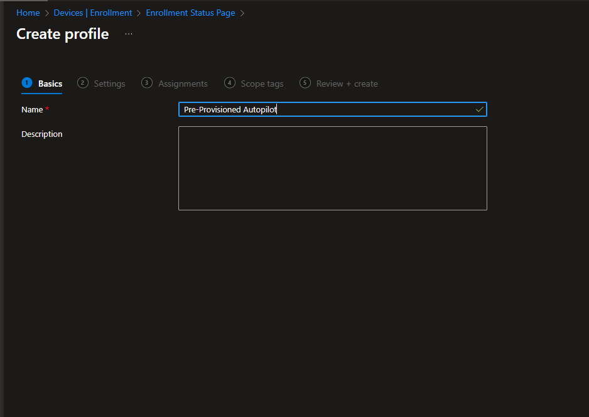This screenshot has width=589, height=417.
Task: Click the chevron after Home breadcrumb
Action: click(47, 13)
